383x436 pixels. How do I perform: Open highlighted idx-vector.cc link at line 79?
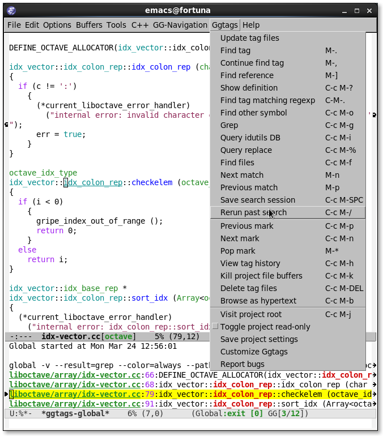pyautogui.click(x=75, y=394)
